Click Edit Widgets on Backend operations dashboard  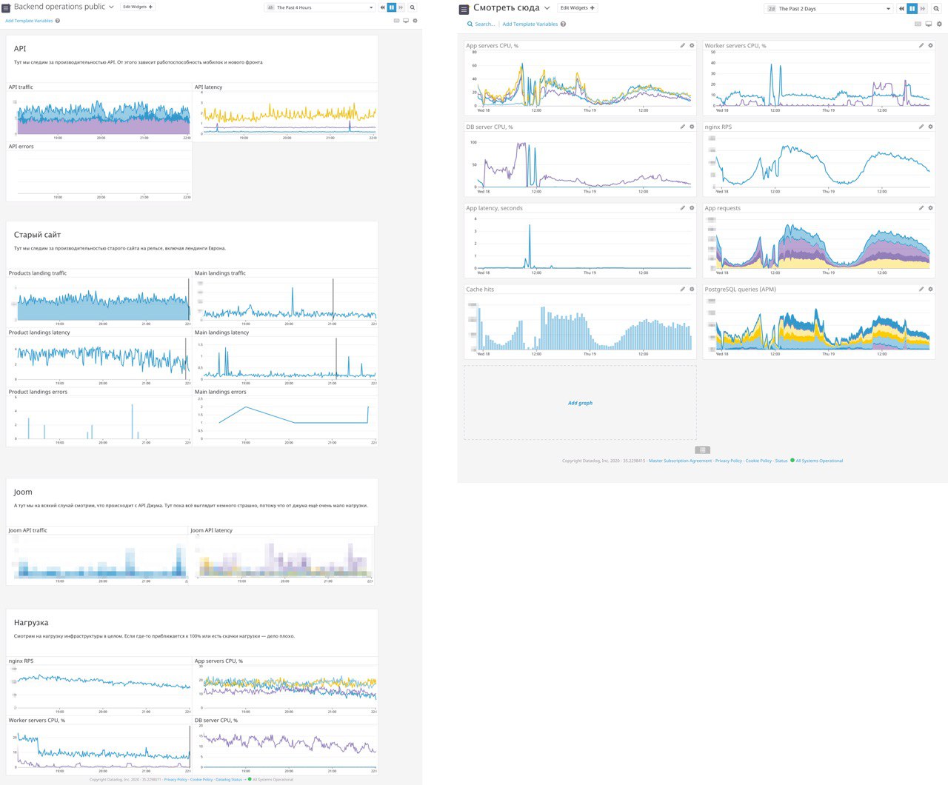pos(138,7)
